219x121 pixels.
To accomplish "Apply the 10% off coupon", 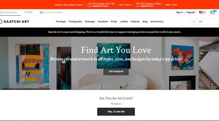I will (x=171, y=5).
